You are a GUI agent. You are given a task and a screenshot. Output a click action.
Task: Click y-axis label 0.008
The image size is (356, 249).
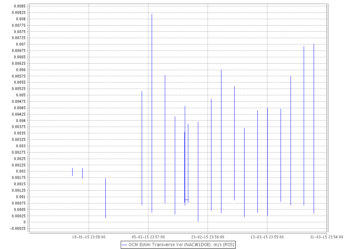tap(21, 19)
